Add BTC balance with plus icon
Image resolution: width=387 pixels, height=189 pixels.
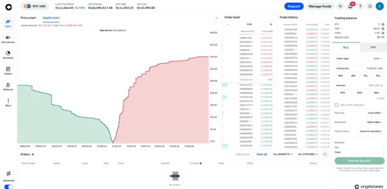383,24
